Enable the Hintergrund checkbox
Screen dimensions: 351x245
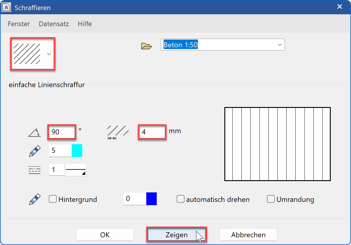click(x=52, y=199)
